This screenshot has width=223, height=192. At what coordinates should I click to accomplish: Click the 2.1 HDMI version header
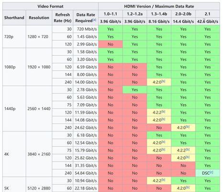[x=208, y=14]
